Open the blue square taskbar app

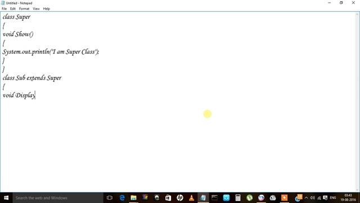point(226,198)
